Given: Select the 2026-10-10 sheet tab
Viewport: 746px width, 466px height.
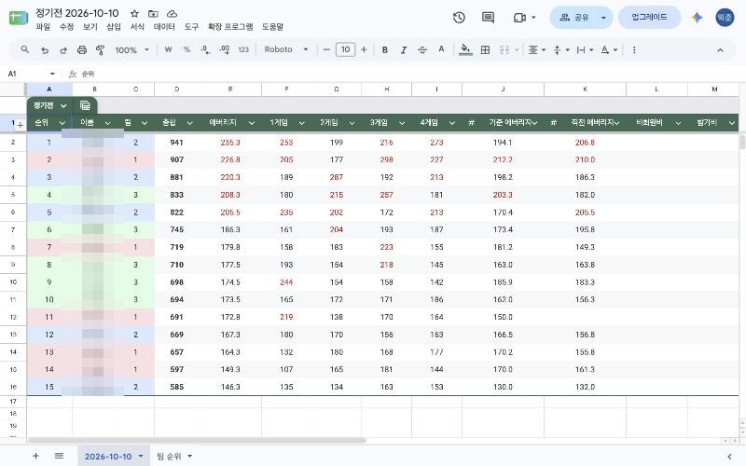Looking at the screenshot, I should pyautogui.click(x=108, y=456).
